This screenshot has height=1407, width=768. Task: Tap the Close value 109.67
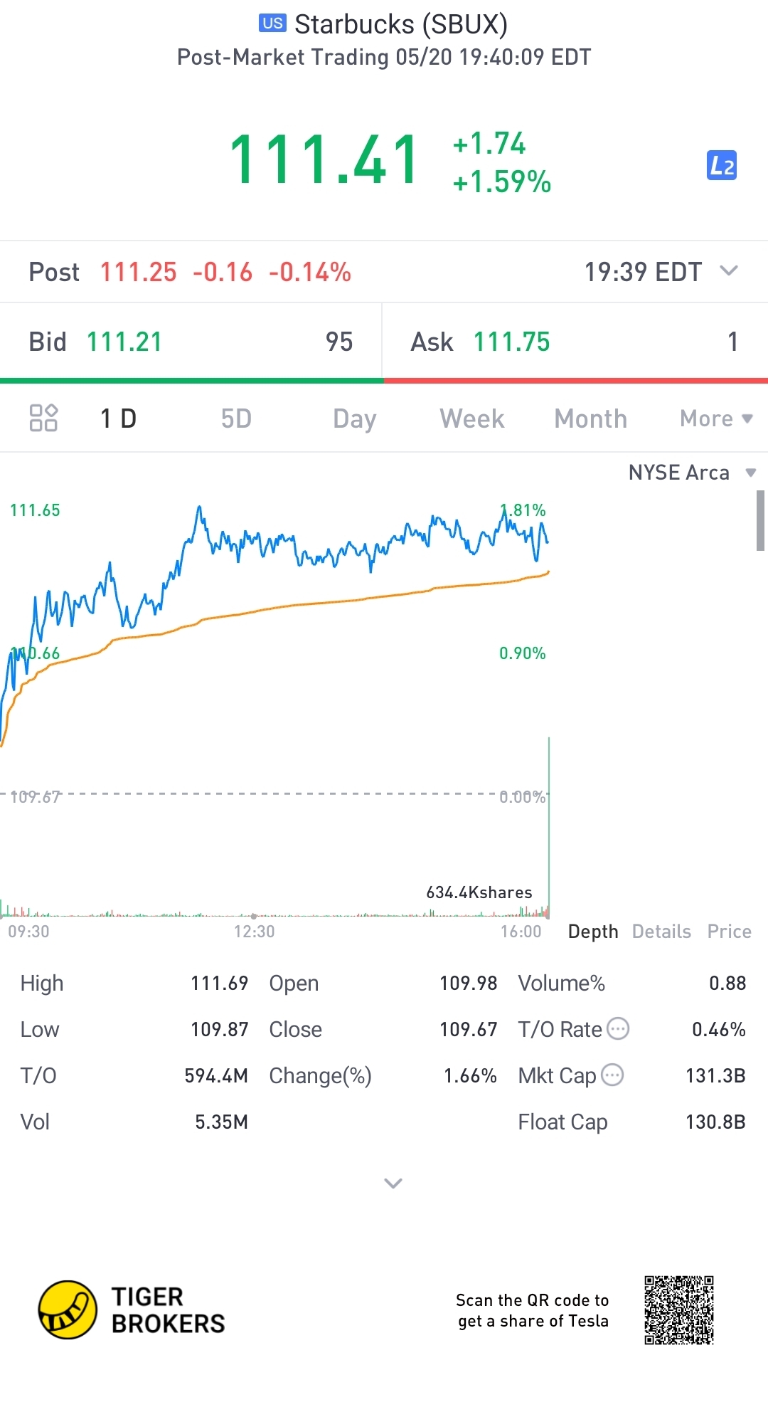(x=468, y=1029)
